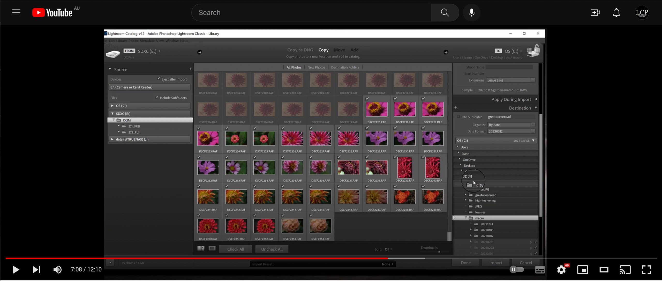Select thumbnail DSCF2226.RAF
Screen dimensions: 662x281
tap(292, 138)
